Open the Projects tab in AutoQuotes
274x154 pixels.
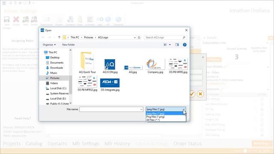point(12,144)
